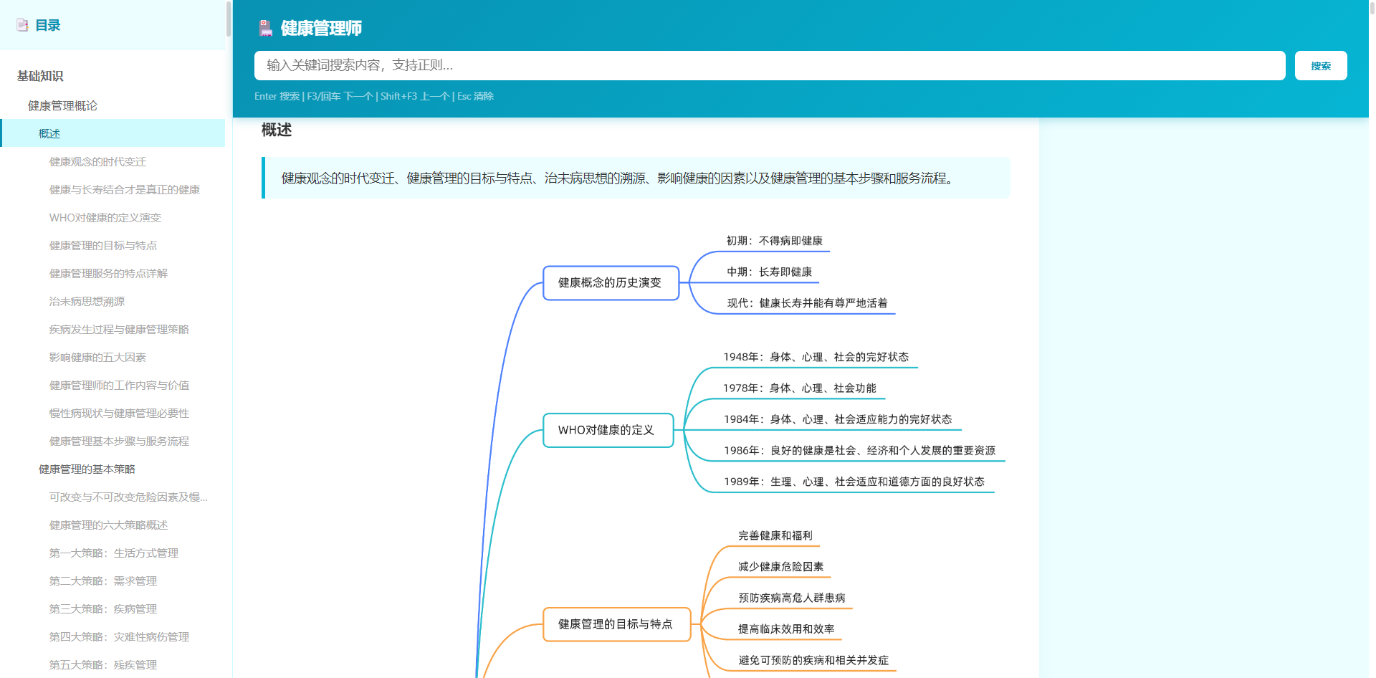Click the 健康概念的历史演变 mind map node

tap(610, 283)
